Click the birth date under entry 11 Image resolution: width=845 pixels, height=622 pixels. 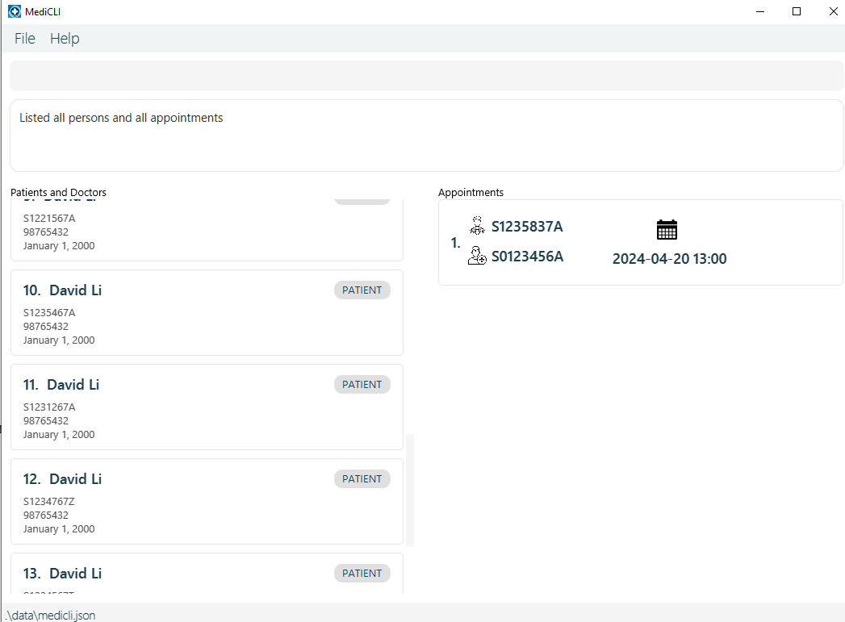(x=59, y=435)
